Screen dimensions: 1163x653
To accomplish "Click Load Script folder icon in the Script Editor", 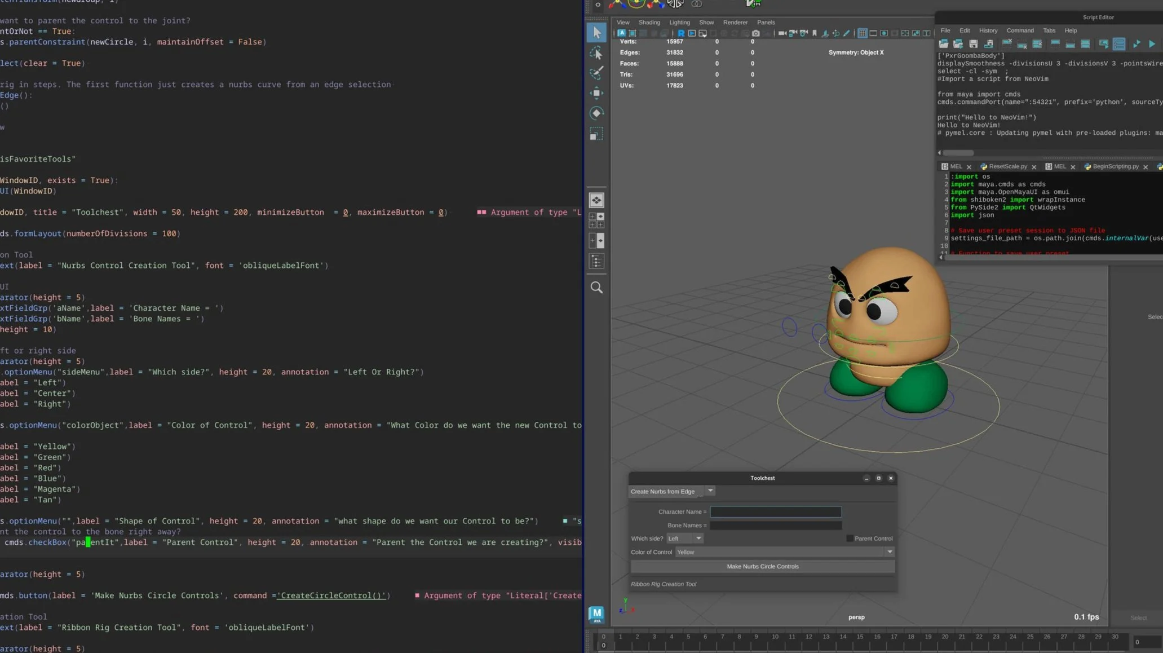I will [944, 44].
